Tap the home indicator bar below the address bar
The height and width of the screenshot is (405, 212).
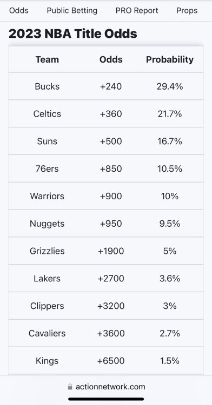106,399
